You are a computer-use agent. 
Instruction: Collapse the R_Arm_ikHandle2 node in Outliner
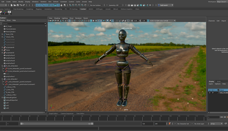(2, 66)
